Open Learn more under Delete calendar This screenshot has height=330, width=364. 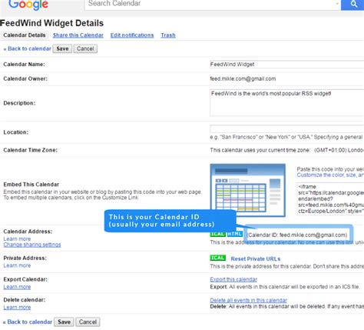(x=17, y=308)
